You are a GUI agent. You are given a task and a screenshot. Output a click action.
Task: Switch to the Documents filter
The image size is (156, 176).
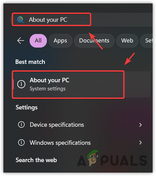pyautogui.click(x=94, y=41)
